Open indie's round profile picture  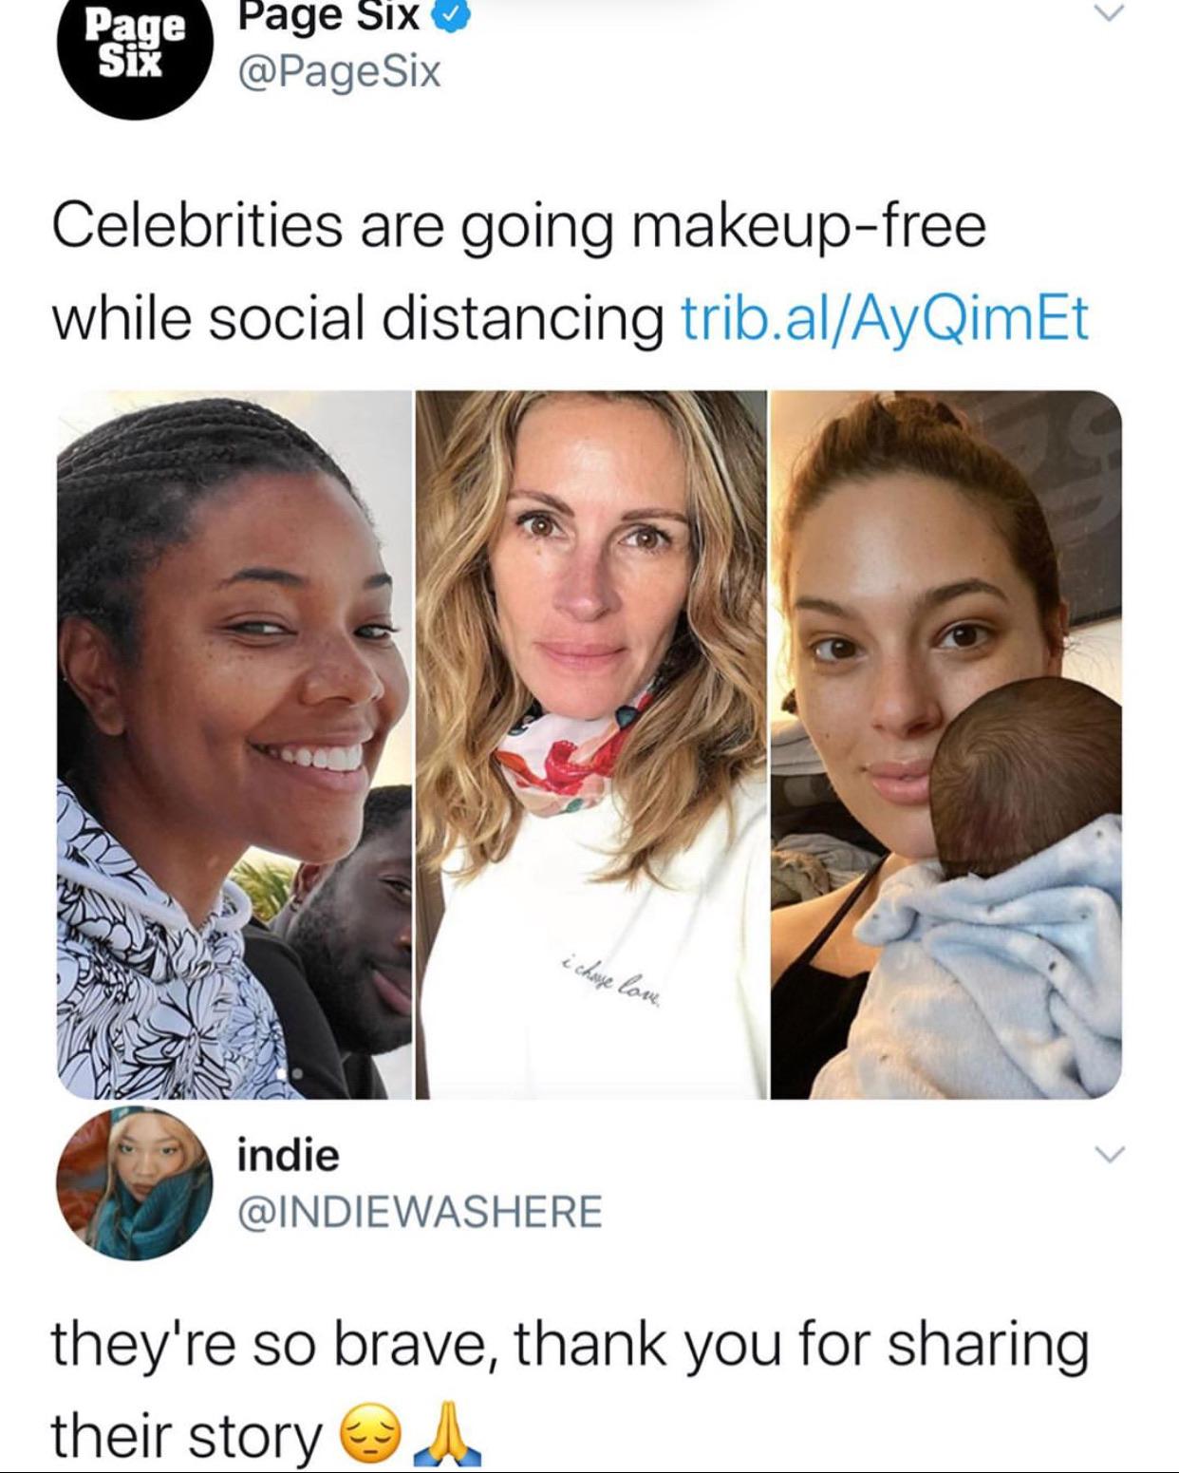(x=135, y=1183)
